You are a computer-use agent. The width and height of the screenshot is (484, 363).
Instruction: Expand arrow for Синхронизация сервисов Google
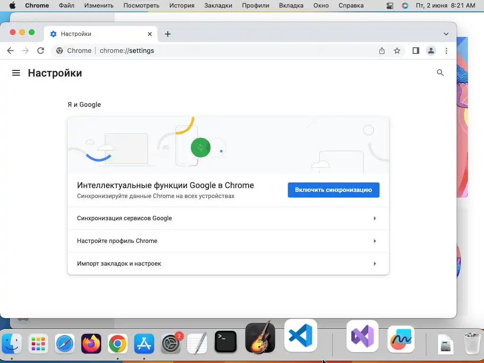coord(375,218)
